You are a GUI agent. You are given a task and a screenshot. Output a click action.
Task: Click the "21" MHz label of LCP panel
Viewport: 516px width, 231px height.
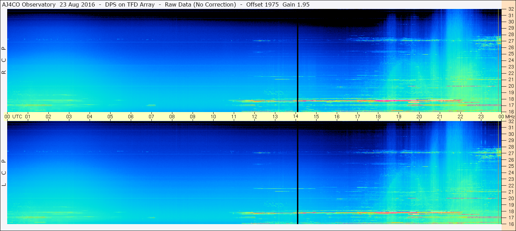point(511,192)
